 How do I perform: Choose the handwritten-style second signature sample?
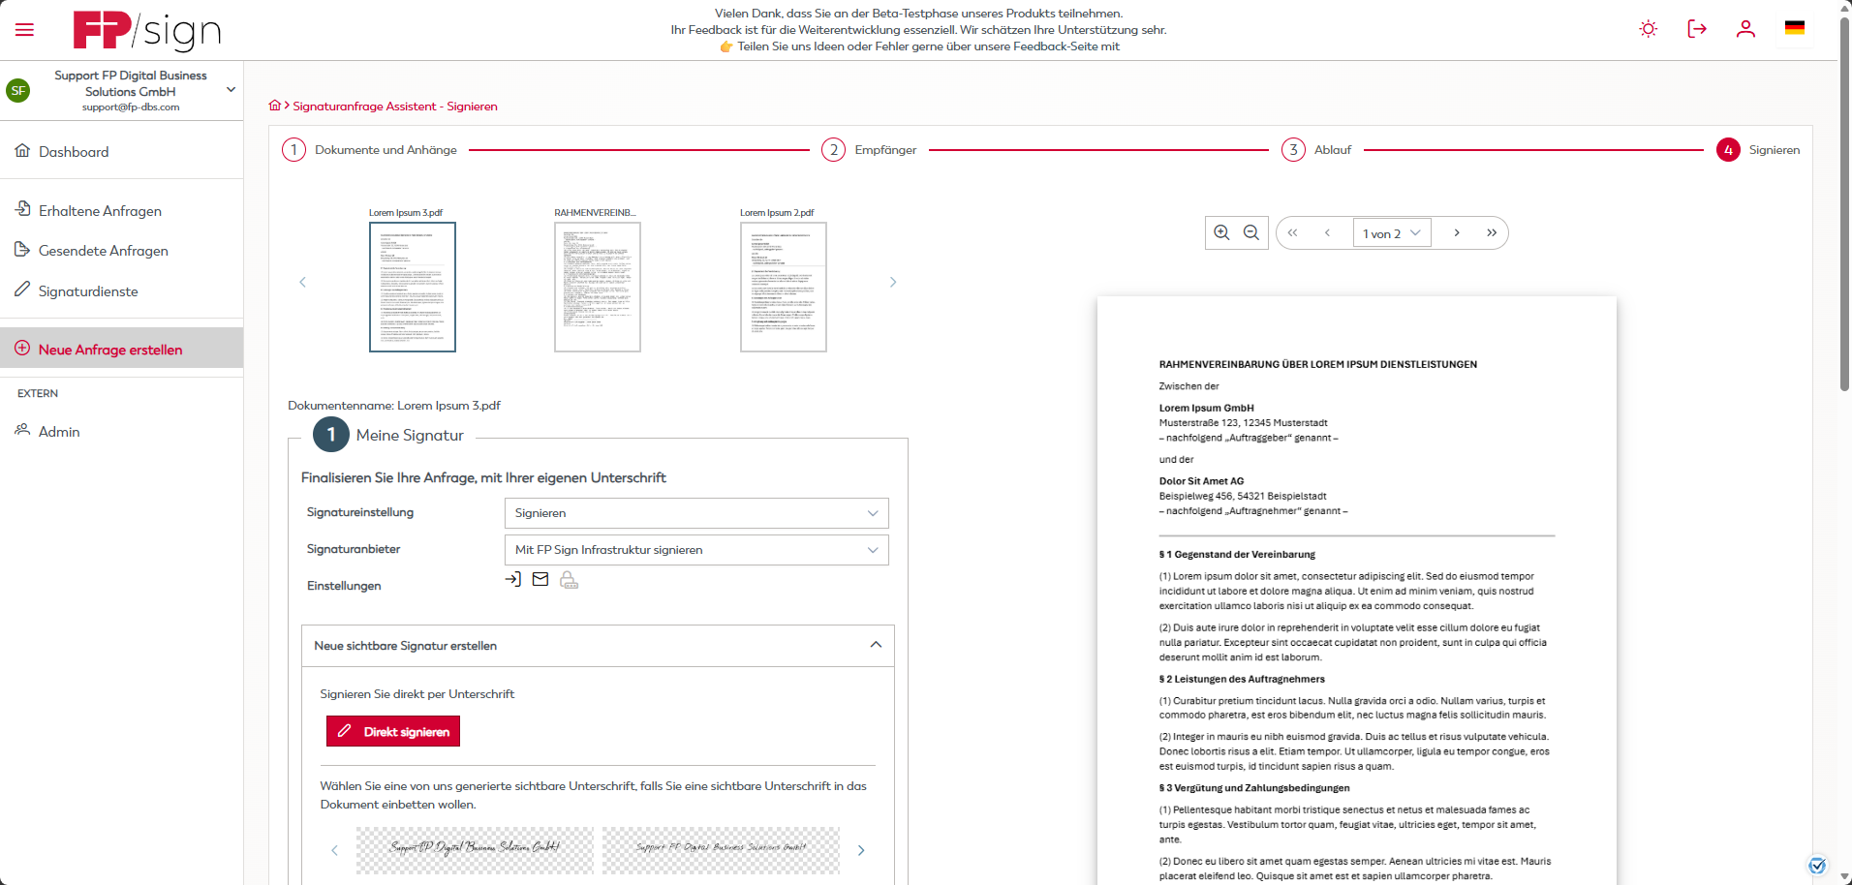pyautogui.click(x=721, y=850)
